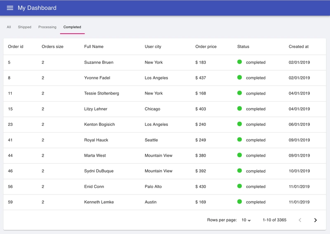Click the order id 15 cell
The height and width of the screenshot is (234, 330).
10,109
